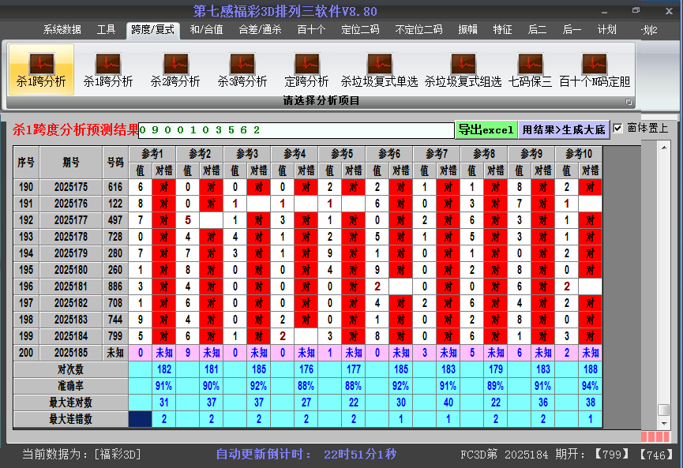The width and height of the screenshot is (683, 468).
Task: Open the 合差/通杀 tab
Action: point(260,30)
